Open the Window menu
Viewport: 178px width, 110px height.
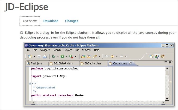87,50
